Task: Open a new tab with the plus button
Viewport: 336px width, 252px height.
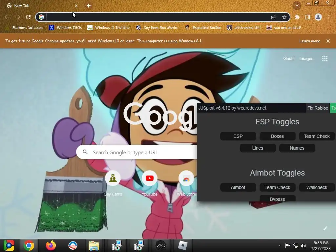Action: (89, 6)
